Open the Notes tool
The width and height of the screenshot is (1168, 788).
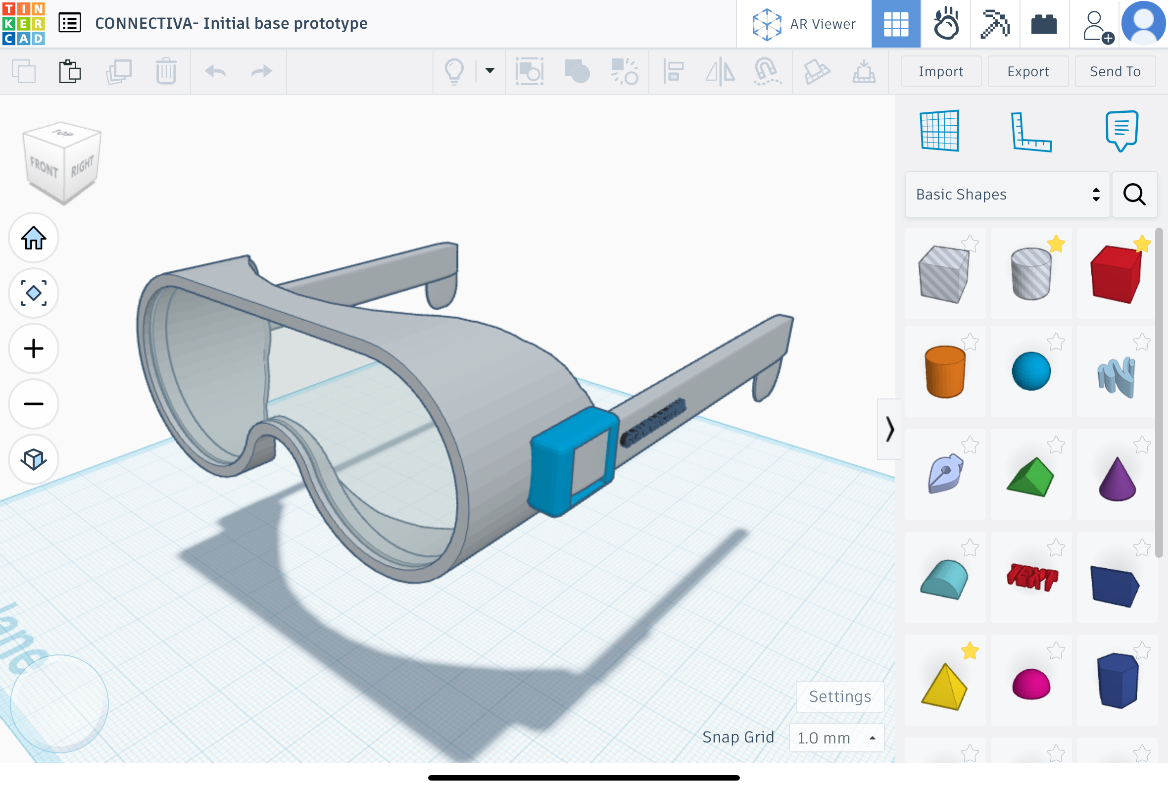coord(1121,131)
